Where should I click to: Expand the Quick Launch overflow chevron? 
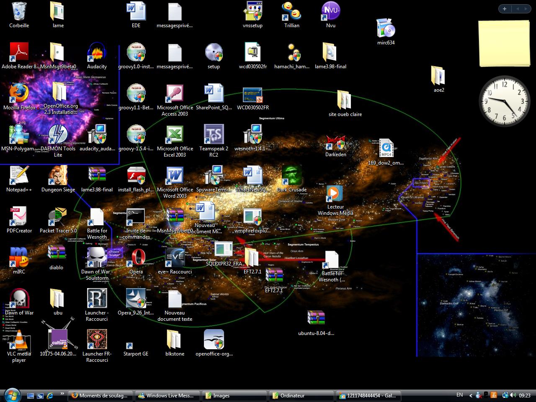click(62, 394)
